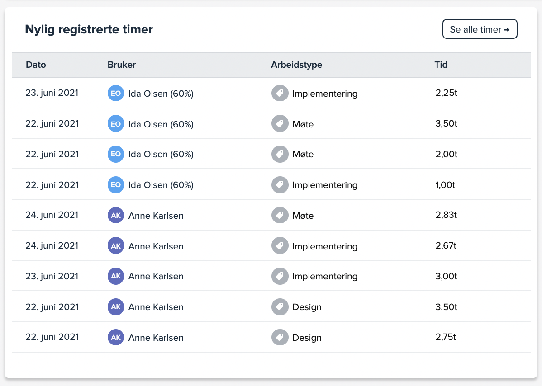542x386 pixels.
Task: Click the 23. juni 2021 date for Anne Karlsen
Action: (52, 276)
